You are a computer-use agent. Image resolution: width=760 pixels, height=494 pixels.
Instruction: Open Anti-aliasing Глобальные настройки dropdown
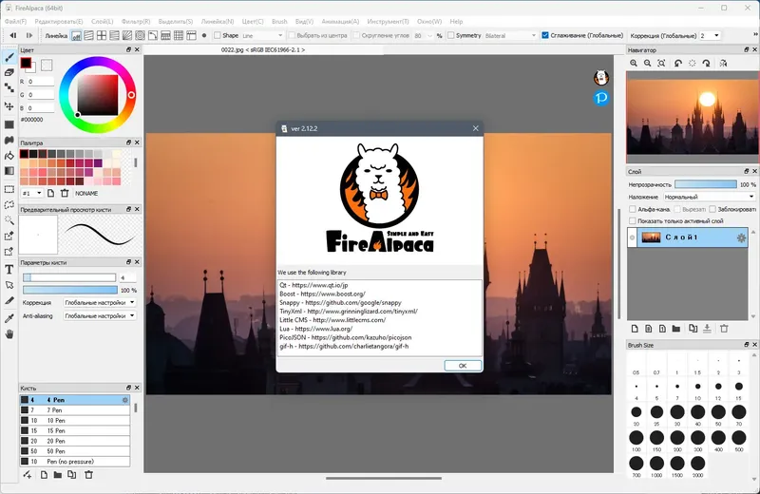(100, 315)
